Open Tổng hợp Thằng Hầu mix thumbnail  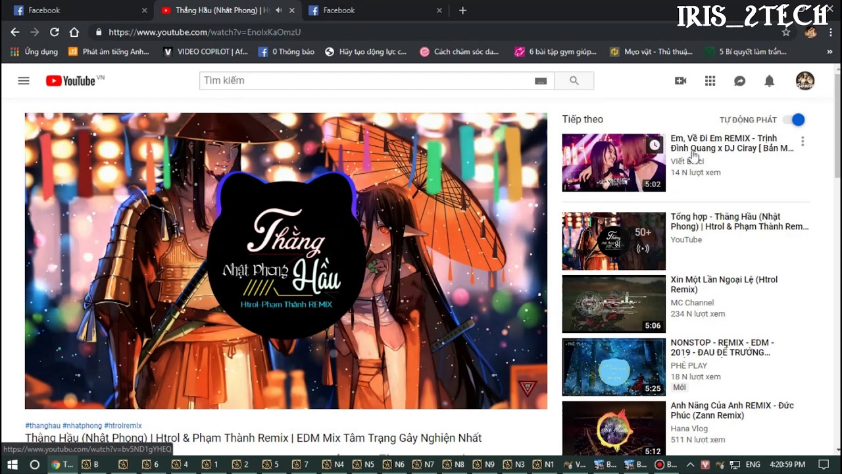click(614, 241)
